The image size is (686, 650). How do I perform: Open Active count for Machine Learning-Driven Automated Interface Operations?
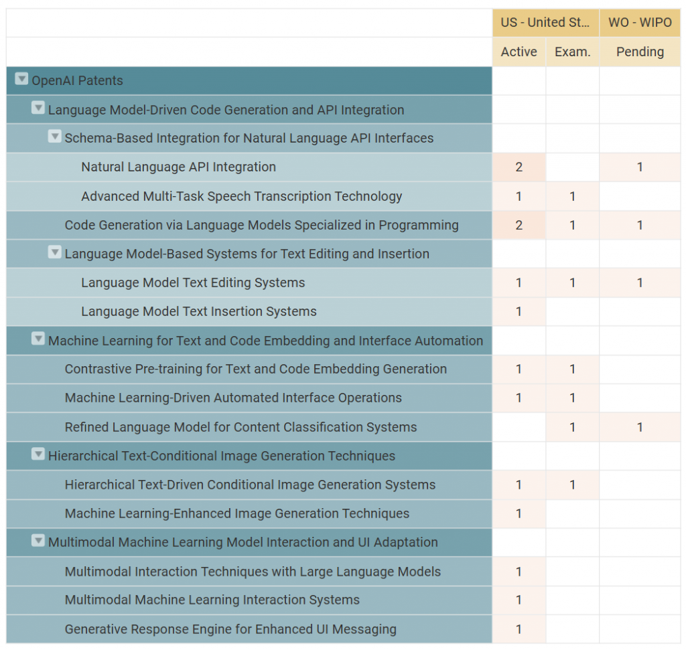pyautogui.click(x=519, y=398)
